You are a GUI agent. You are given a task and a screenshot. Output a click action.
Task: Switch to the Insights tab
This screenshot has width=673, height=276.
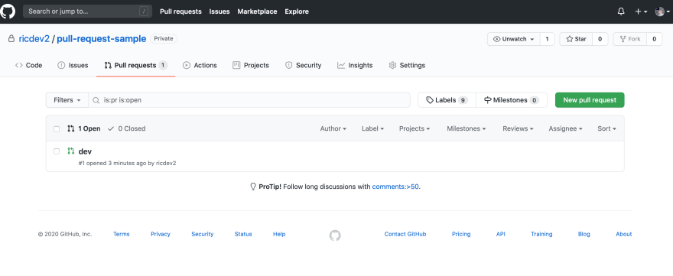355,65
